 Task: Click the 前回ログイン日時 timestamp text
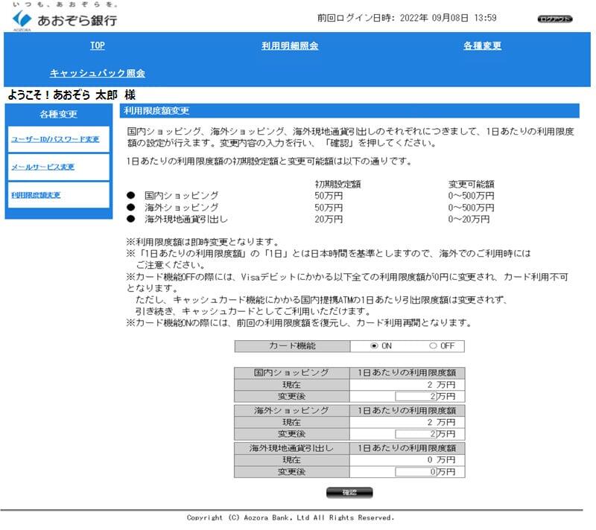pos(407,18)
